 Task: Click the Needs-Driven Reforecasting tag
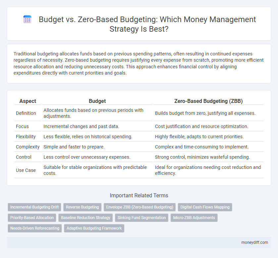34,228
